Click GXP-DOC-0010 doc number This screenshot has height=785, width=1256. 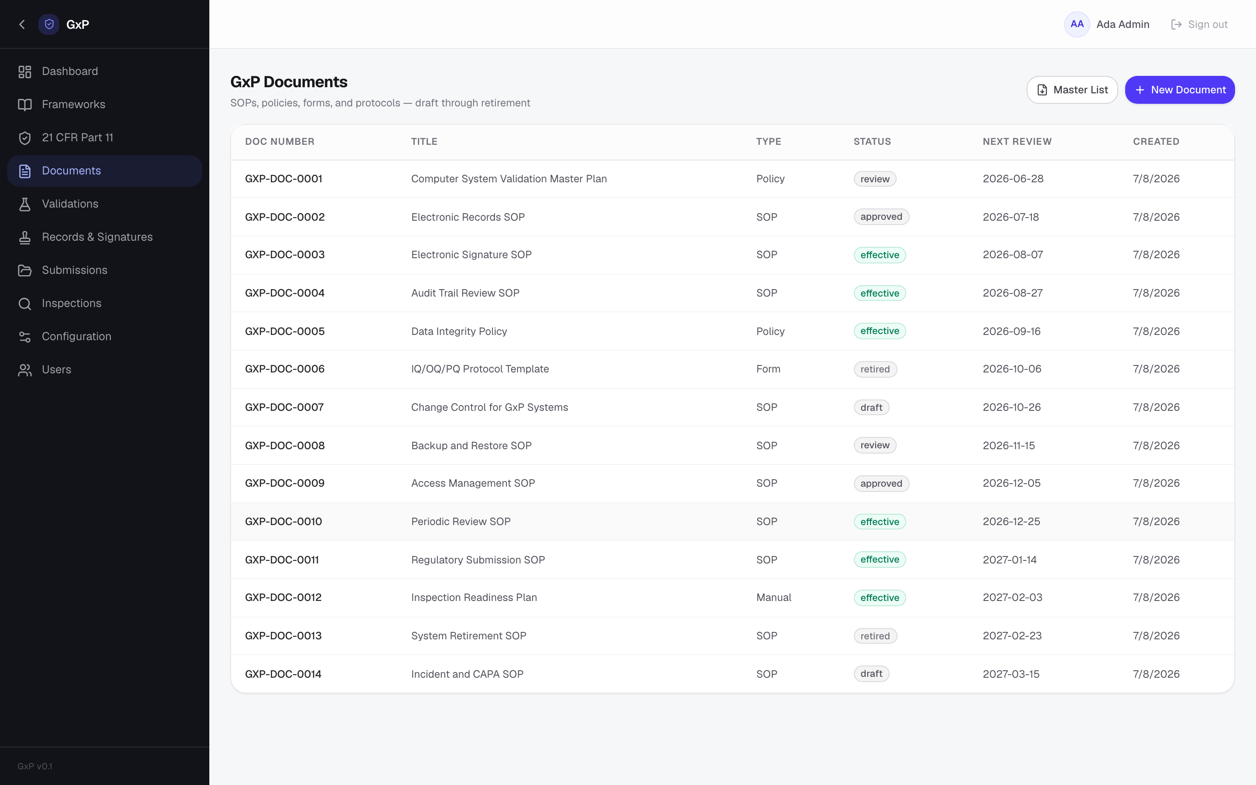click(x=283, y=522)
